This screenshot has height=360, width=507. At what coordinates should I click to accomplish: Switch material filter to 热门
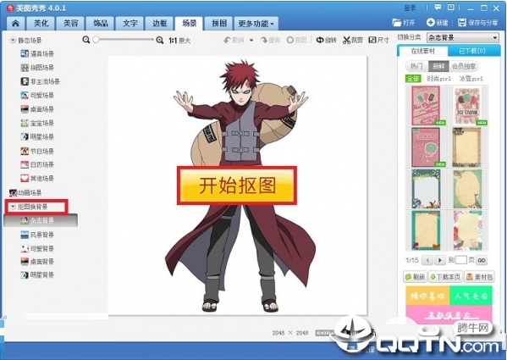tap(416, 66)
